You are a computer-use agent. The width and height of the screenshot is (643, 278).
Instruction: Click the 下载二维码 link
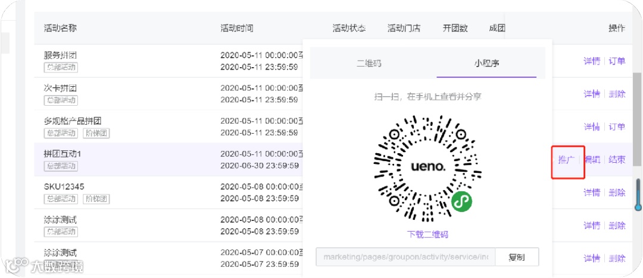427,234
